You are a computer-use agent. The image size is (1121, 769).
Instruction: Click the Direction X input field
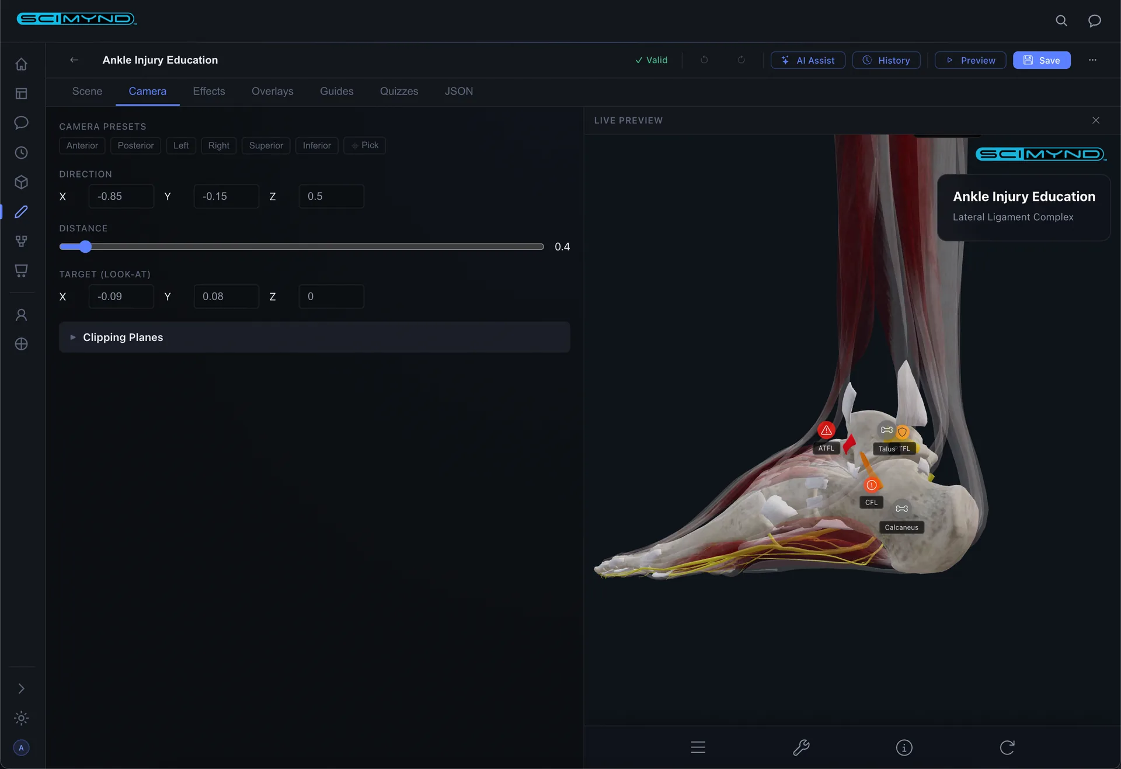tap(121, 196)
